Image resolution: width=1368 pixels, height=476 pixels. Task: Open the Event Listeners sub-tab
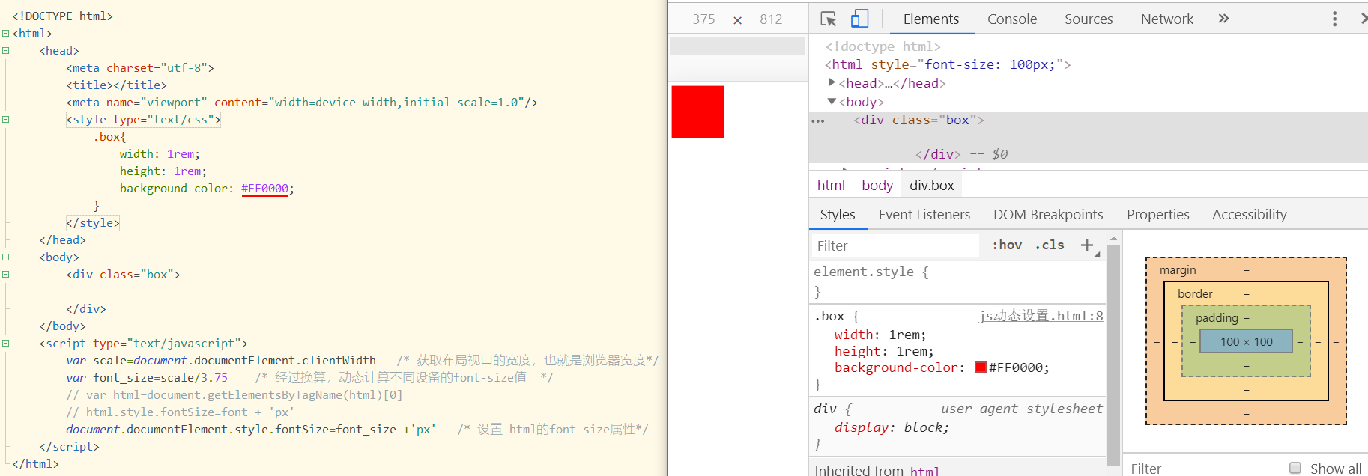click(924, 215)
